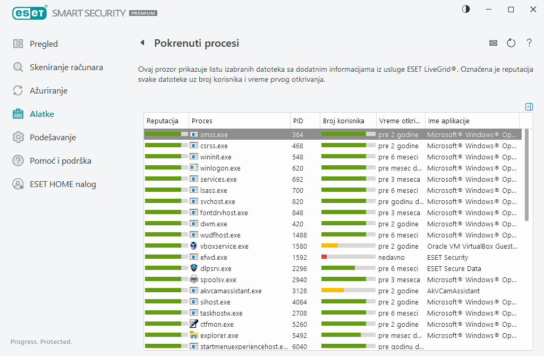Click the details view icon beside refresh
This screenshot has height=356, width=544.
pyautogui.click(x=493, y=43)
